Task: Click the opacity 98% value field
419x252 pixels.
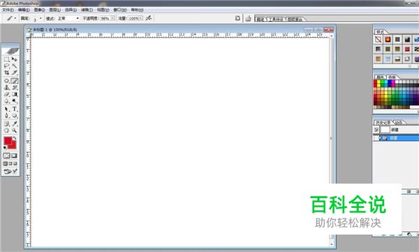Action: tap(105, 18)
